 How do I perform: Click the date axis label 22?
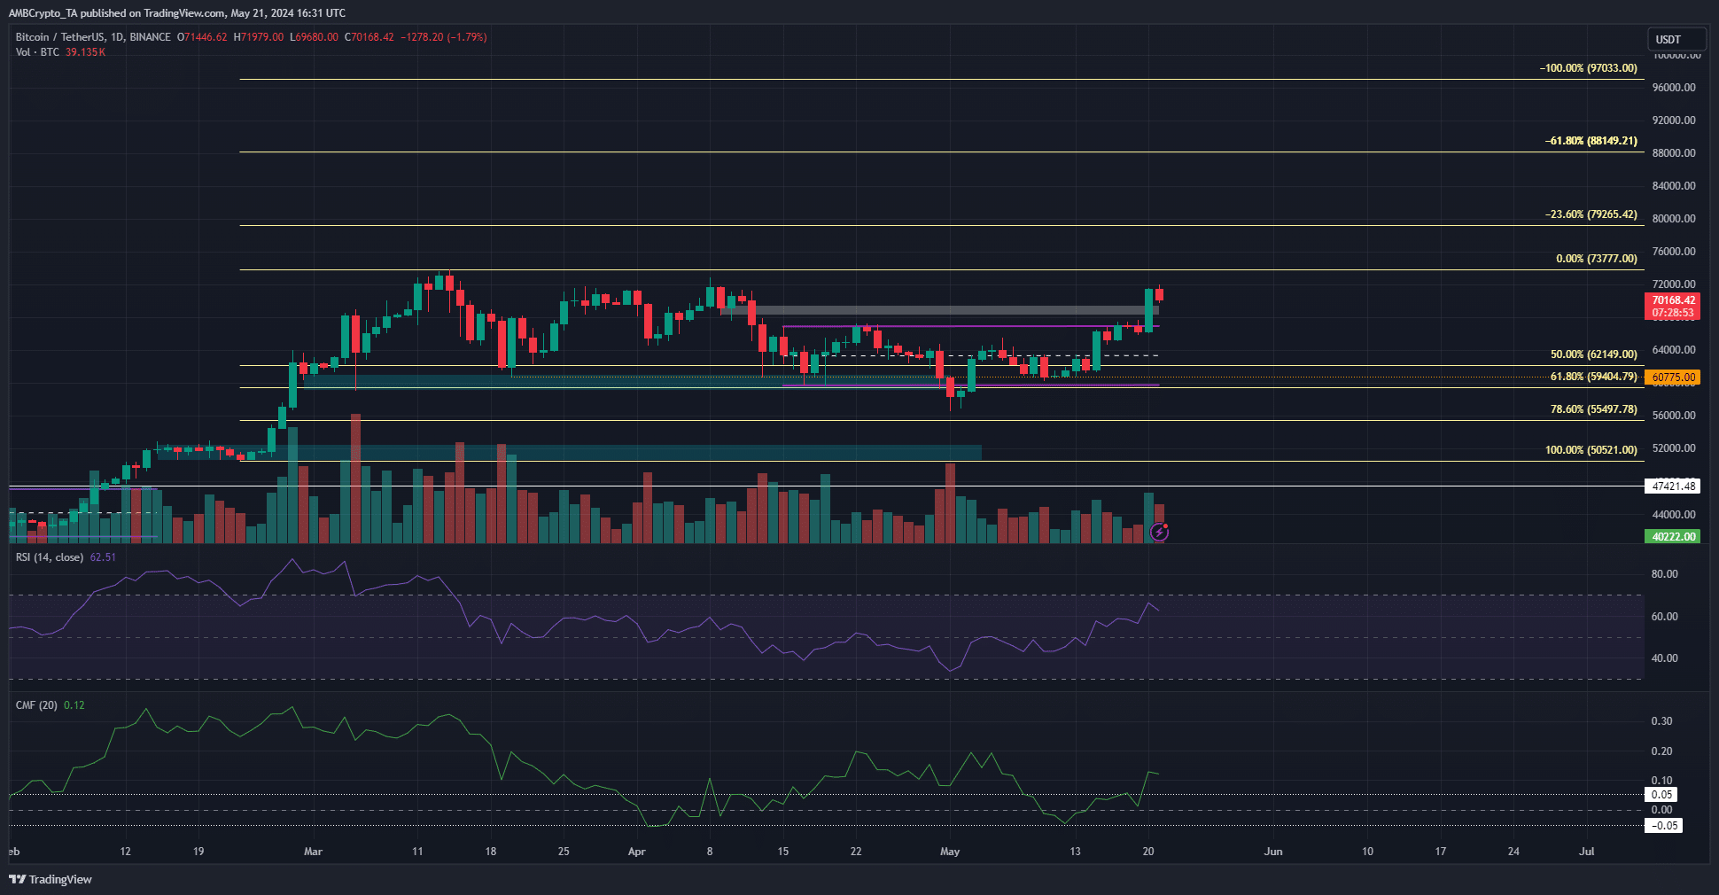click(x=856, y=852)
